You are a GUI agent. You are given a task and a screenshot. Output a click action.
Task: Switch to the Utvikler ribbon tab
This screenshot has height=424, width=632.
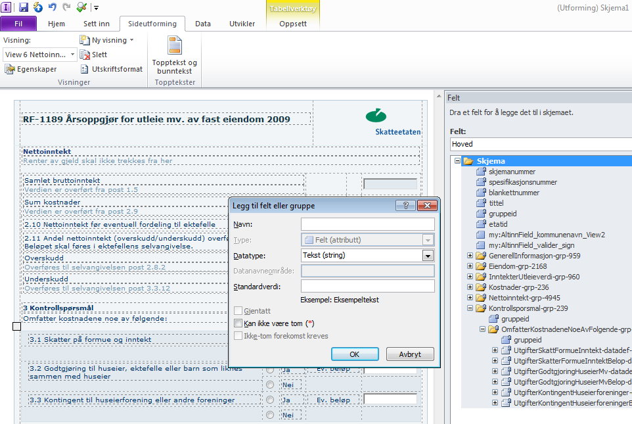(x=242, y=24)
